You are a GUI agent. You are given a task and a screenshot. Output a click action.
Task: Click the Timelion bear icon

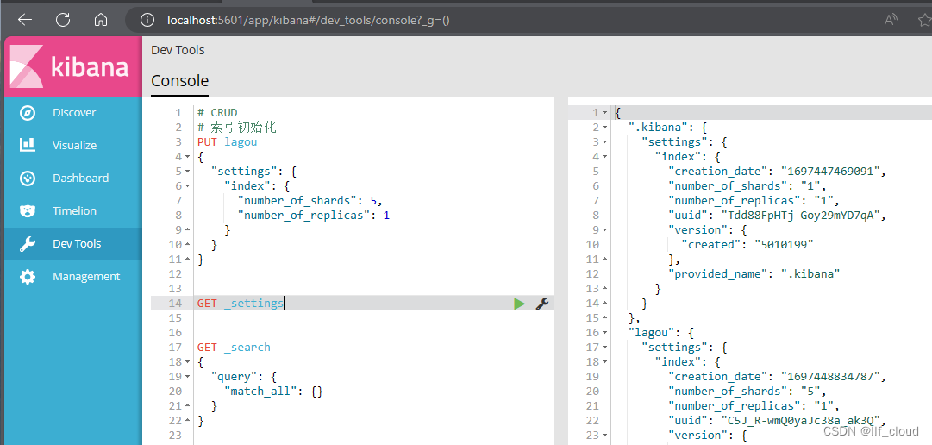(28, 210)
